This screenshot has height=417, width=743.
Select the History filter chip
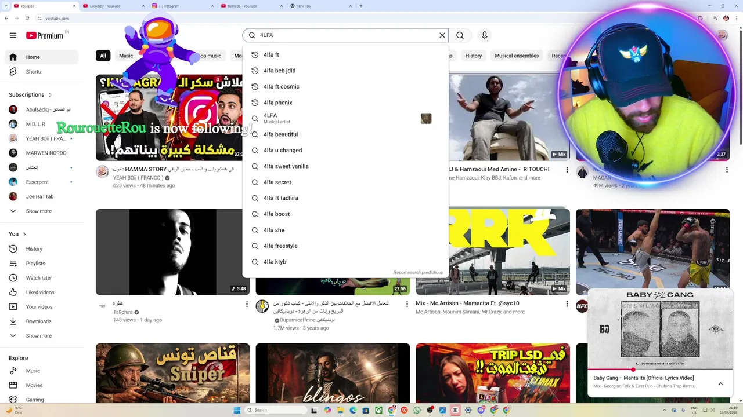point(474,56)
